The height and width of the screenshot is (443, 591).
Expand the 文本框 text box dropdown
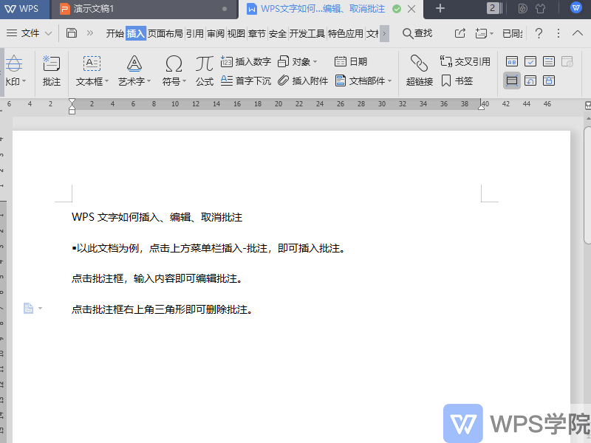[106, 82]
